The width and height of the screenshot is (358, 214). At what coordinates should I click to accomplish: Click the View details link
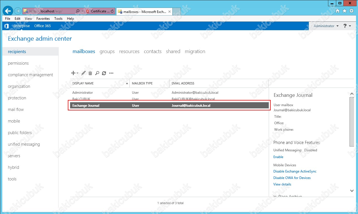282,184
